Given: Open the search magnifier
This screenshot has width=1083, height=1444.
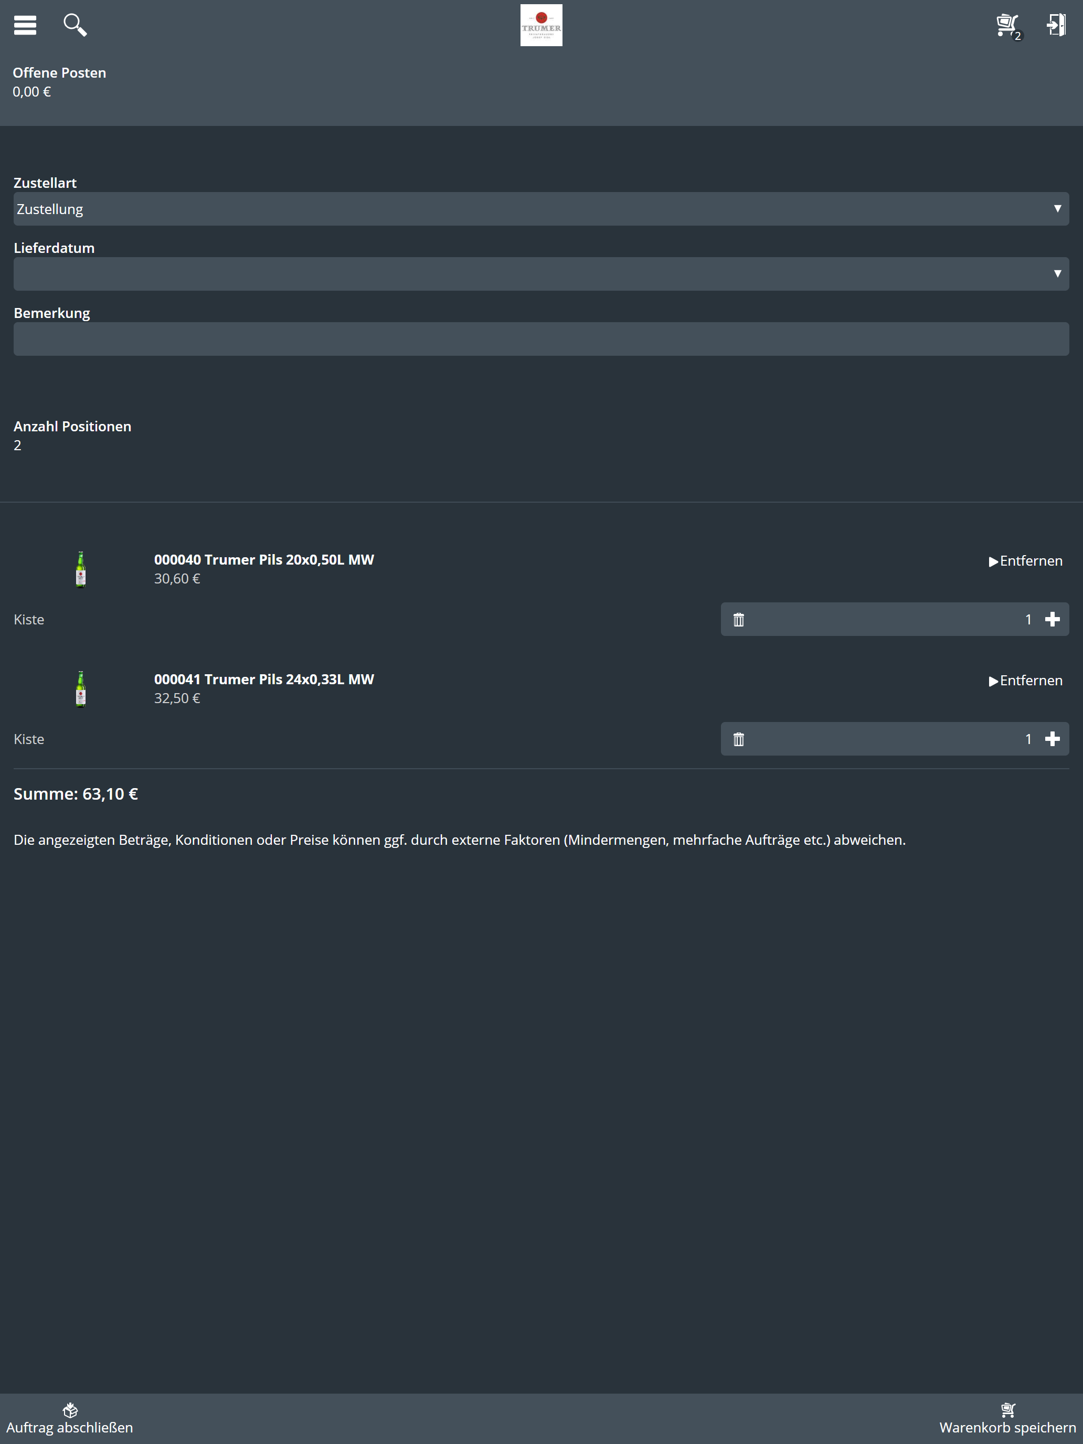Looking at the screenshot, I should click(75, 25).
